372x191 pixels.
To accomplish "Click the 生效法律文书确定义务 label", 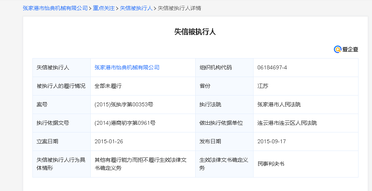I will [224, 164].
